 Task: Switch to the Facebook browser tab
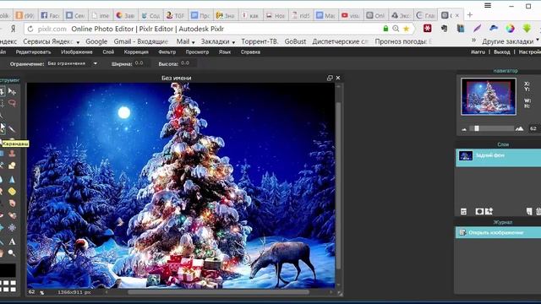pyautogui.click(x=50, y=15)
